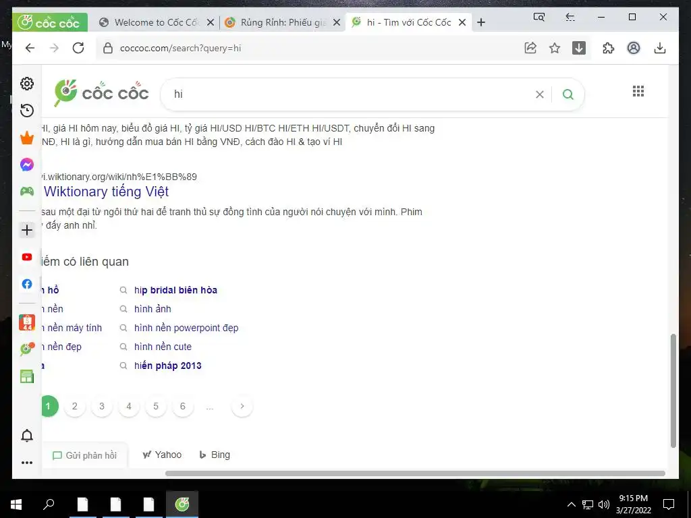
Task: Bookmark this page with star icon
Action: (555, 48)
